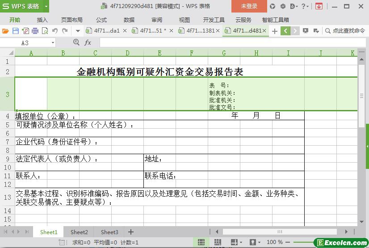Image resolution: width=369 pixels, height=248 pixels.
Task: Switch to Sheet2 tab
Action: [79, 232]
